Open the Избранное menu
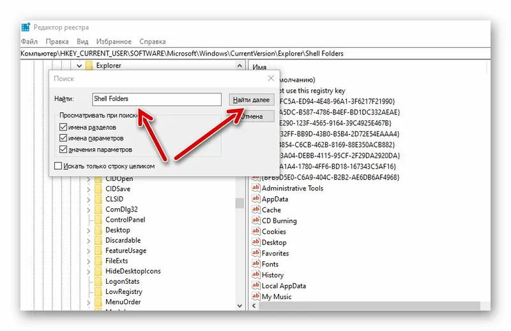Viewport: 511px width, 331px height. coord(116,42)
